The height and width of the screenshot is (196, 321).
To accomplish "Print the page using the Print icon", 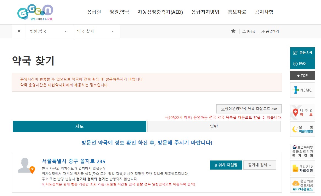I will point(249,31).
